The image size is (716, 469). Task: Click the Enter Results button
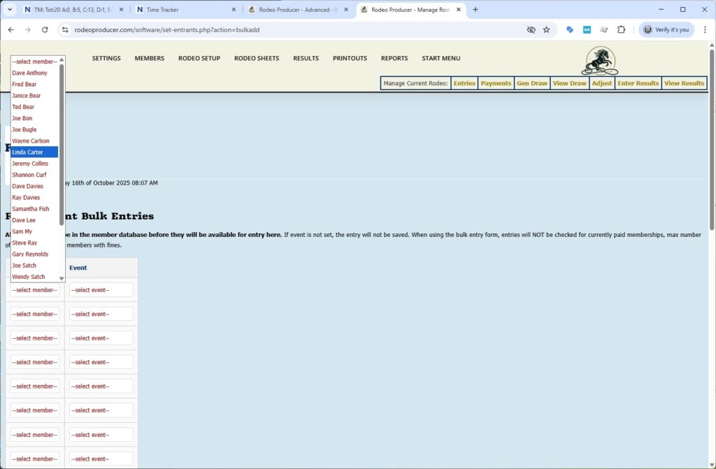click(x=637, y=82)
